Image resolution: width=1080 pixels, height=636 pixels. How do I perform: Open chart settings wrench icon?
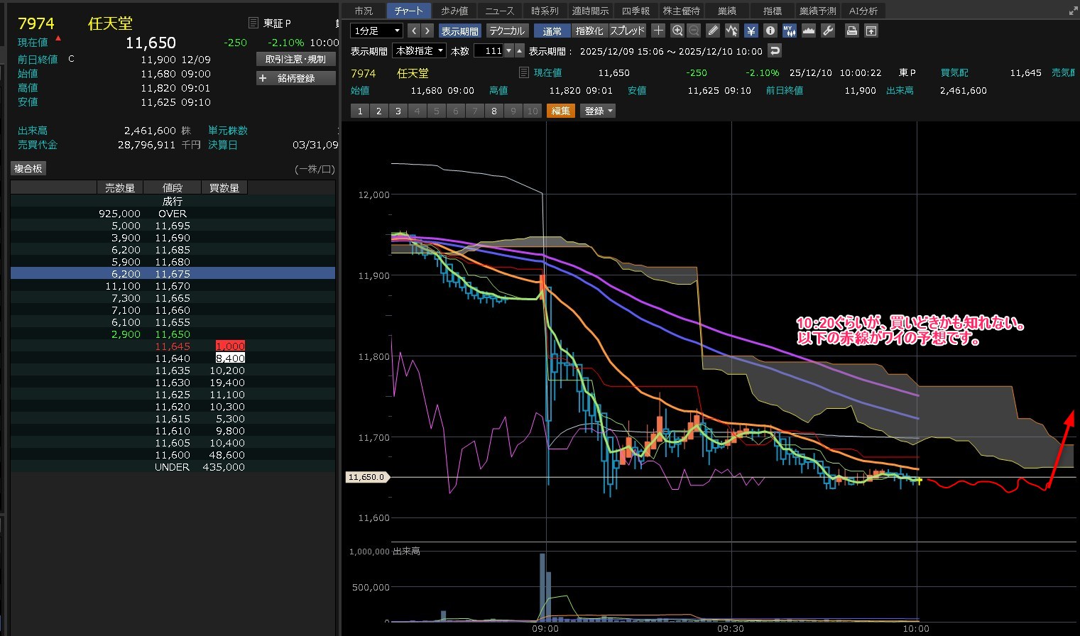click(827, 31)
